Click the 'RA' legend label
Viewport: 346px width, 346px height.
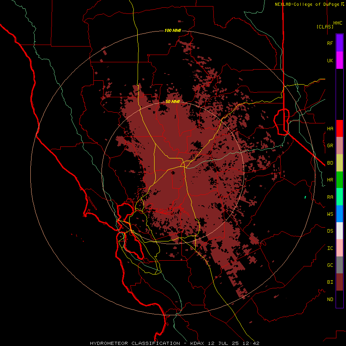[x=330, y=197]
